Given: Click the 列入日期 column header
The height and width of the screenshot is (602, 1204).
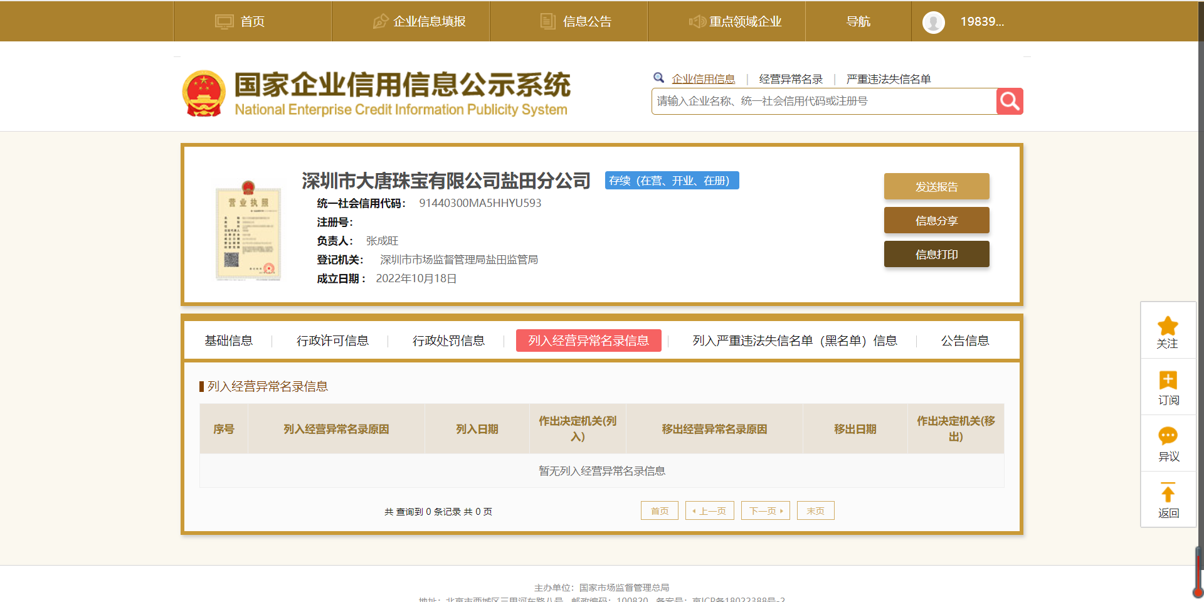Looking at the screenshot, I should 477,429.
